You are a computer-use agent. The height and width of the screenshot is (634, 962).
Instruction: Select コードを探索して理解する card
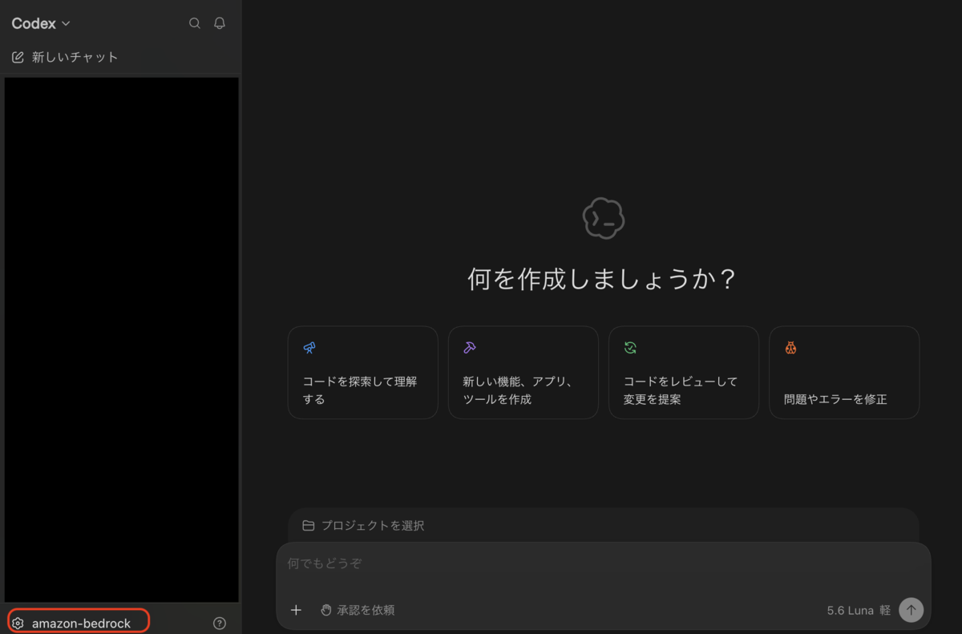[363, 372]
